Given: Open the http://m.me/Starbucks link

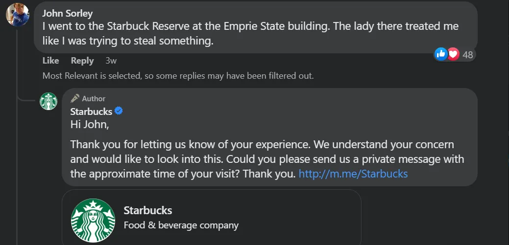Looking at the screenshot, I should (x=353, y=174).
